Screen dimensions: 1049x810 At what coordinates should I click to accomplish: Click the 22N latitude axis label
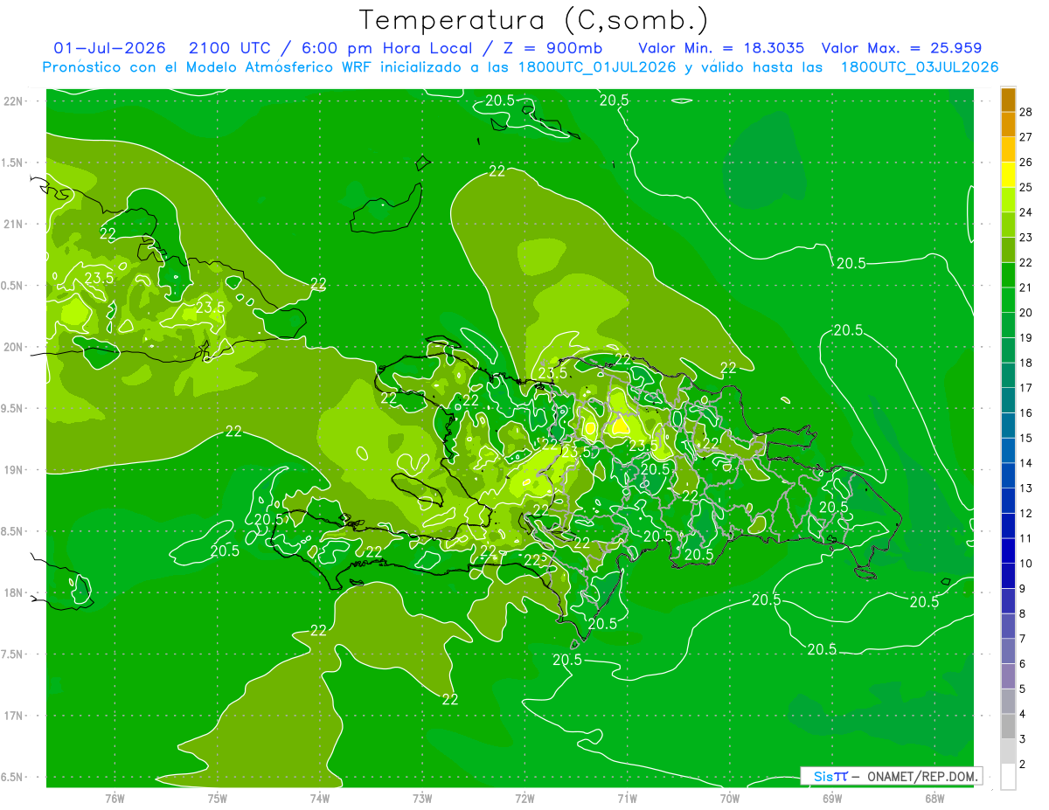click(x=14, y=101)
